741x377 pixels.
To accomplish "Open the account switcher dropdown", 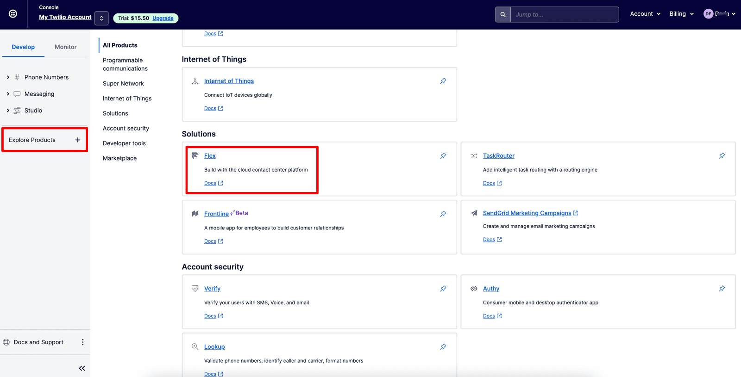I will (101, 18).
